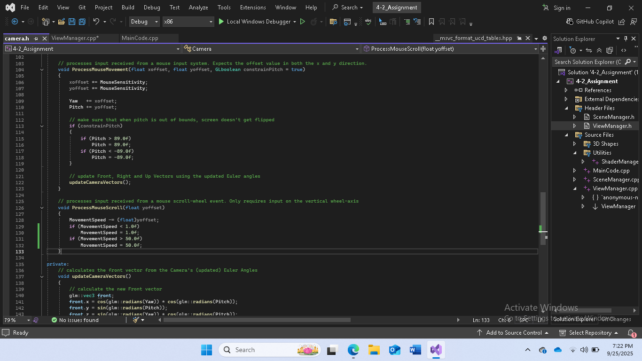Open editor tab settings gear

[545, 39]
